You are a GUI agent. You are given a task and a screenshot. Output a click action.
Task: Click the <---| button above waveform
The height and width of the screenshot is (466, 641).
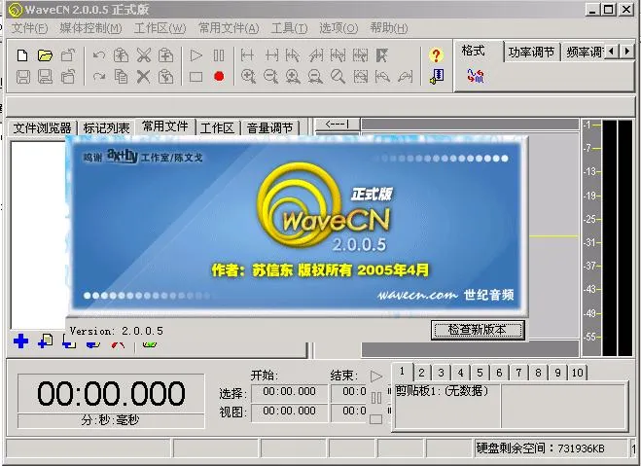pos(338,124)
